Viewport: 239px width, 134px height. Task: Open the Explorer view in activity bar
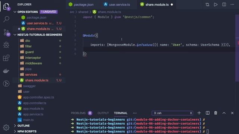[6, 7]
